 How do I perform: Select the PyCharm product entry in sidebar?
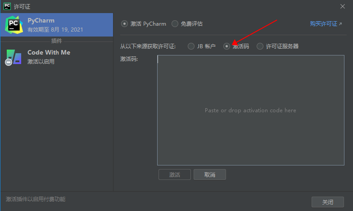pyautogui.click(x=57, y=25)
